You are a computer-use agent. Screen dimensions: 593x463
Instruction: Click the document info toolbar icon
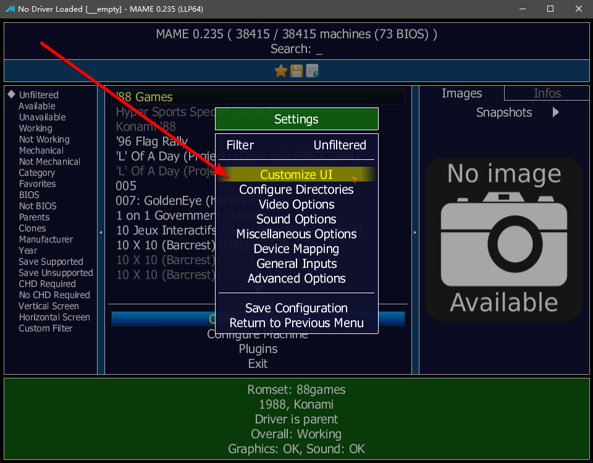312,70
